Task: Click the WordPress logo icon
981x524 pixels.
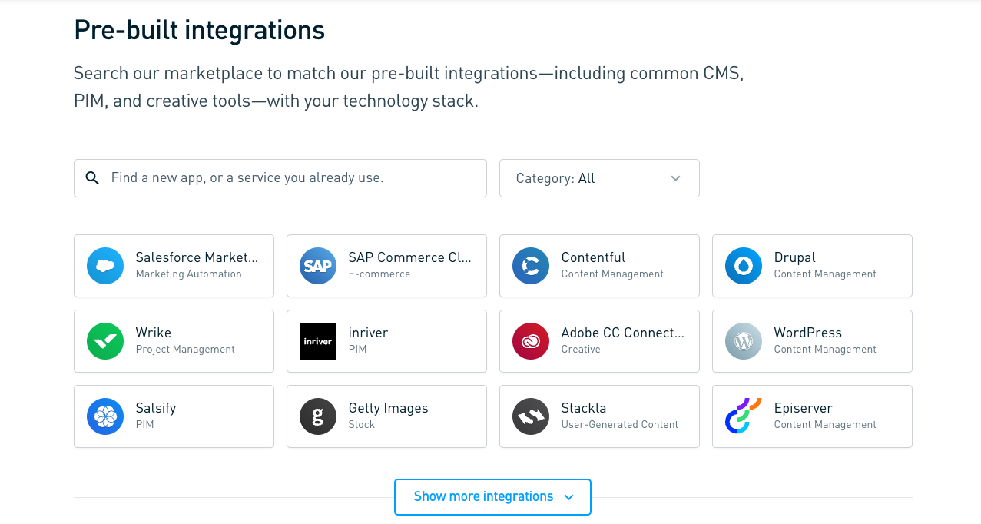Action: (744, 341)
